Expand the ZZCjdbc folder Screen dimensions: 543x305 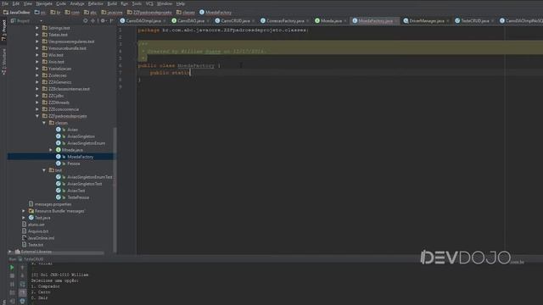click(37, 96)
